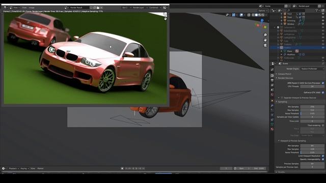Open the View Layer properties tab icon
The height and width of the screenshot is (183, 326).
tap(272, 85)
